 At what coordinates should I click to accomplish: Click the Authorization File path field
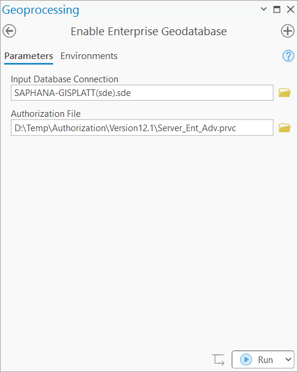(x=142, y=128)
